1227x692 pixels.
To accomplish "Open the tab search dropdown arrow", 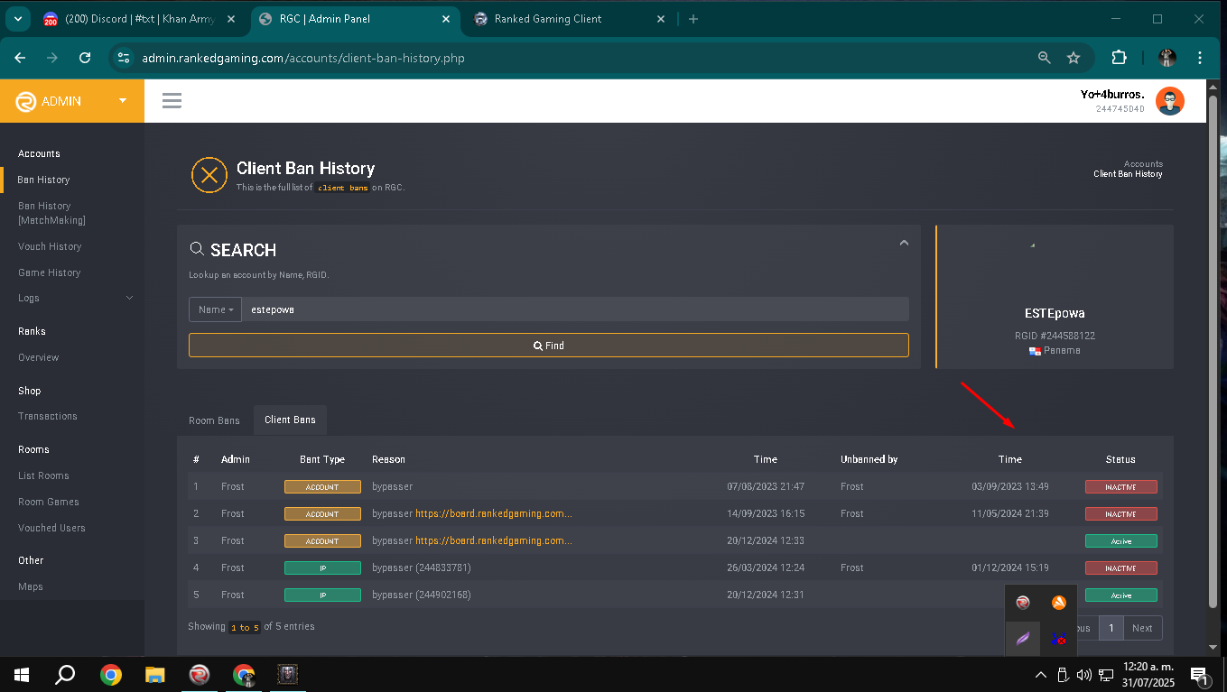I will pyautogui.click(x=17, y=19).
